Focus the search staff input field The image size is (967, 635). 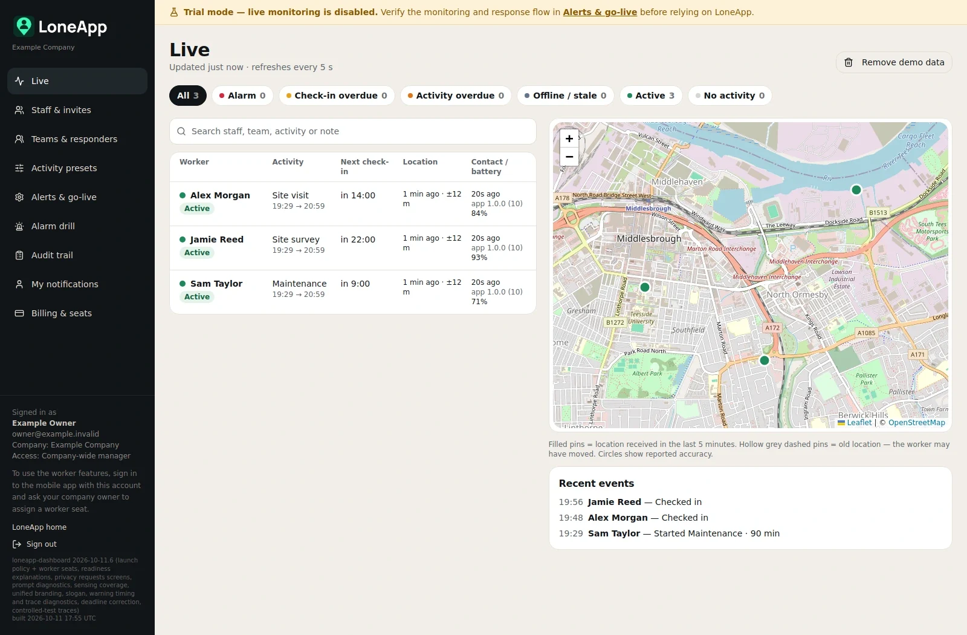[x=353, y=131]
